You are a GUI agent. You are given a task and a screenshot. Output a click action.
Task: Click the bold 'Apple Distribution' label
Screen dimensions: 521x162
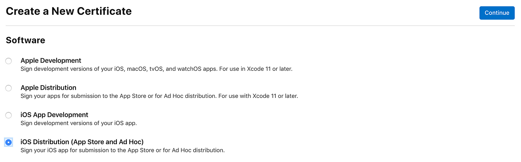click(48, 87)
